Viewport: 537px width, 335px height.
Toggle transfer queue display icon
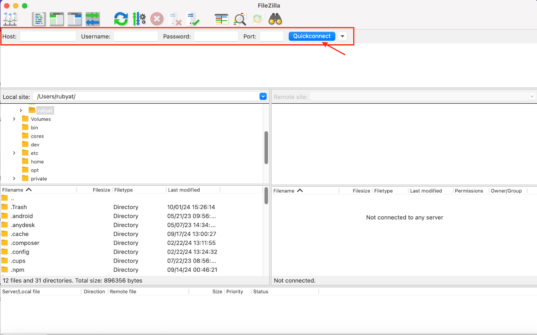click(x=93, y=19)
